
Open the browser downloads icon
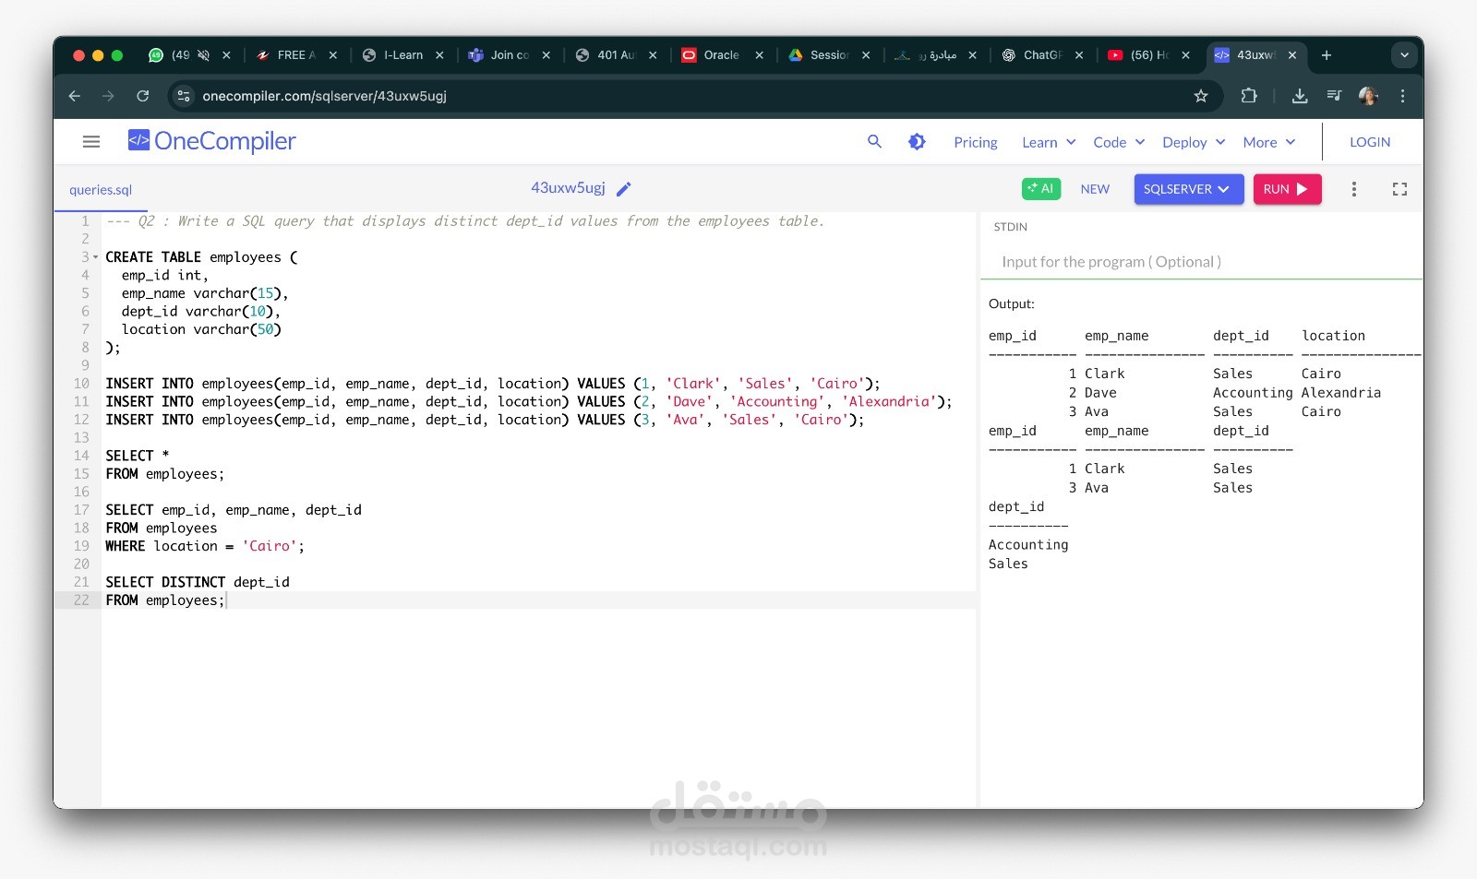[1300, 96]
